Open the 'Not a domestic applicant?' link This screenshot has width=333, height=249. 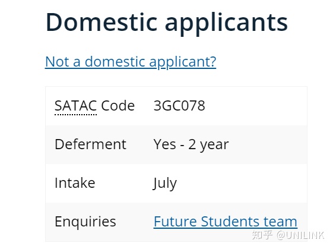[x=131, y=62]
